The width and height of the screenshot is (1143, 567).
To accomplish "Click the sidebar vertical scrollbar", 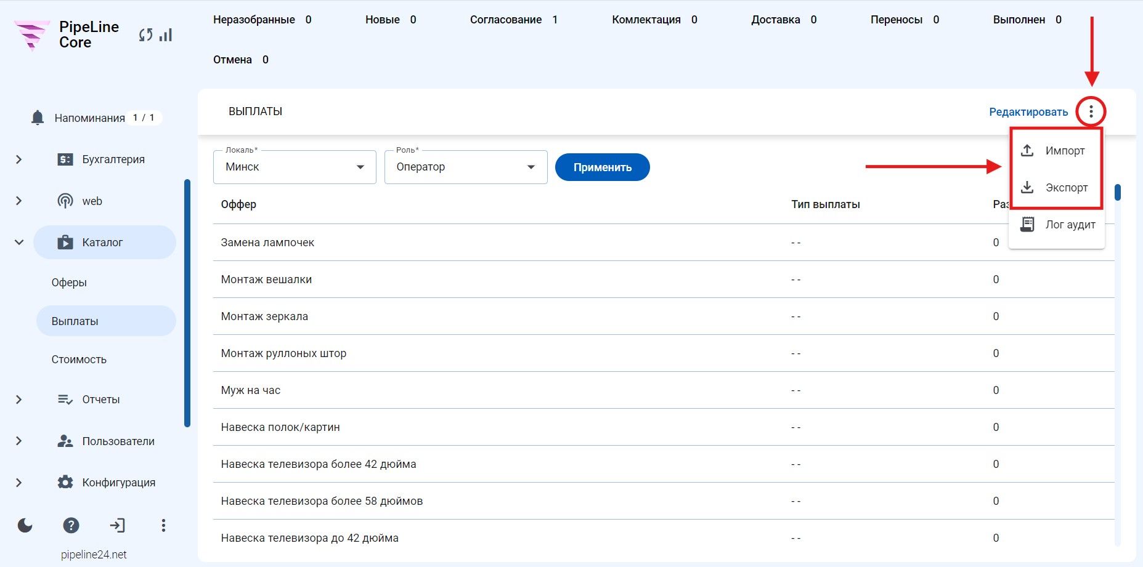I will click(187, 303).
